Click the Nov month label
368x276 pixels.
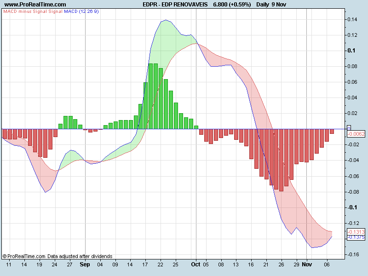coord(307,264)
